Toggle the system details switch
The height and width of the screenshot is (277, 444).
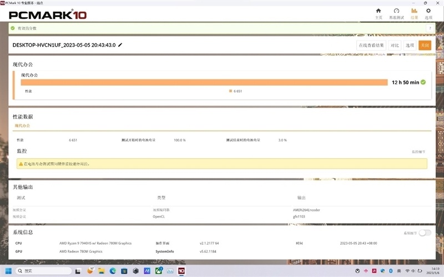425,233
